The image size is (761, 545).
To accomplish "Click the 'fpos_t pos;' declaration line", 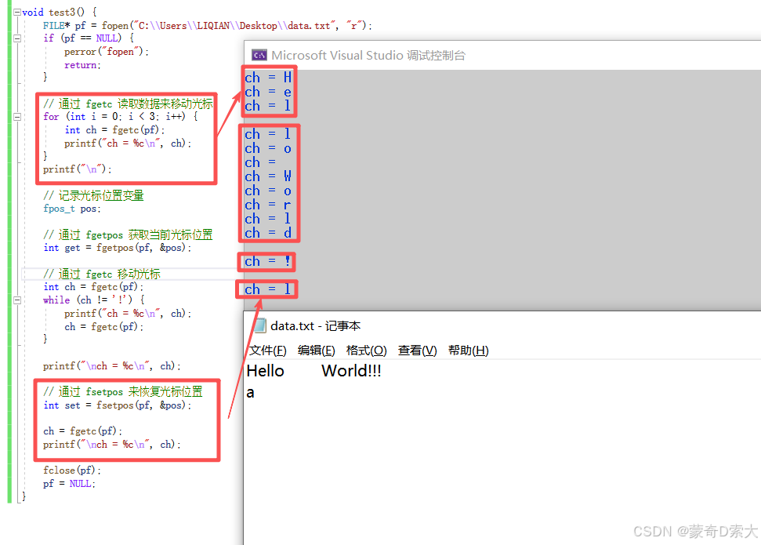I will pos(72,209).
